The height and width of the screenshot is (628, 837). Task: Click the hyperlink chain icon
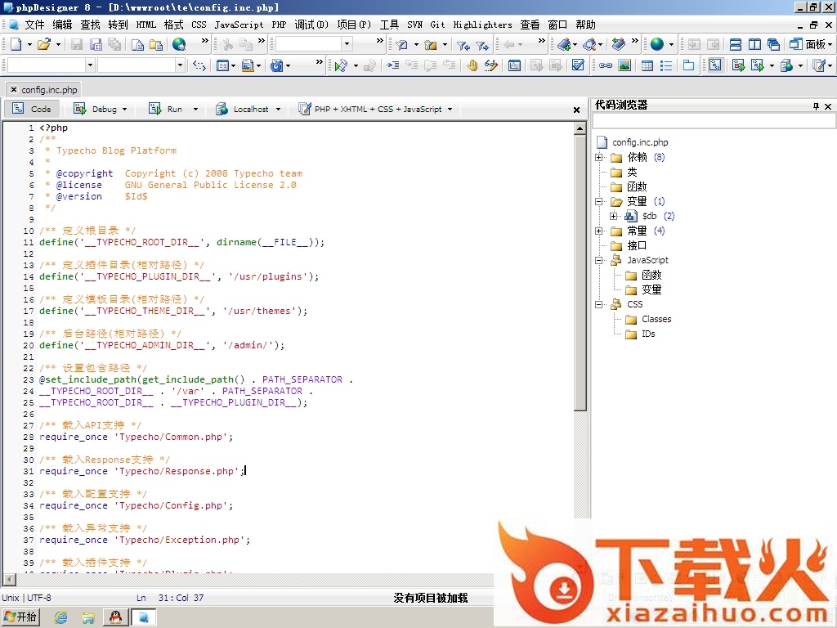[606, 65]
